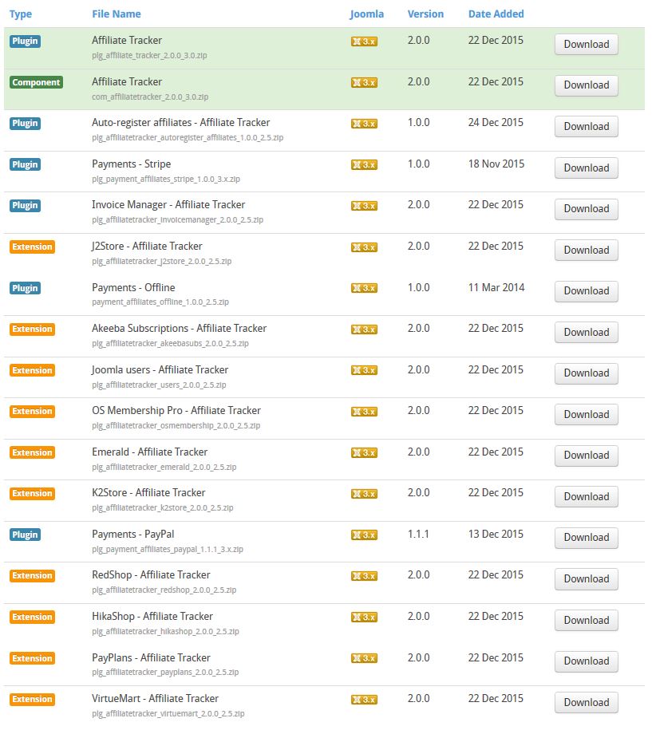
Task: Click the Version column header
Action: [425, 14]
